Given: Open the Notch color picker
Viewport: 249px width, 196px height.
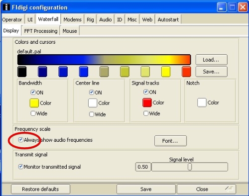Looking at the screenshot, I should 202,102.
